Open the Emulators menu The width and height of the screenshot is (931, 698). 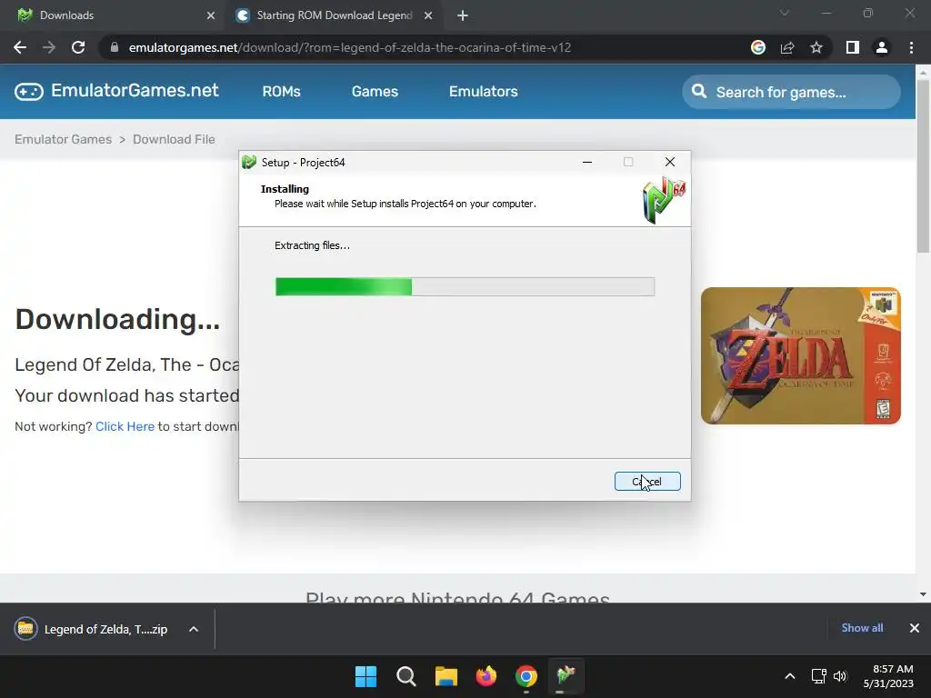(x=484, y=92)
